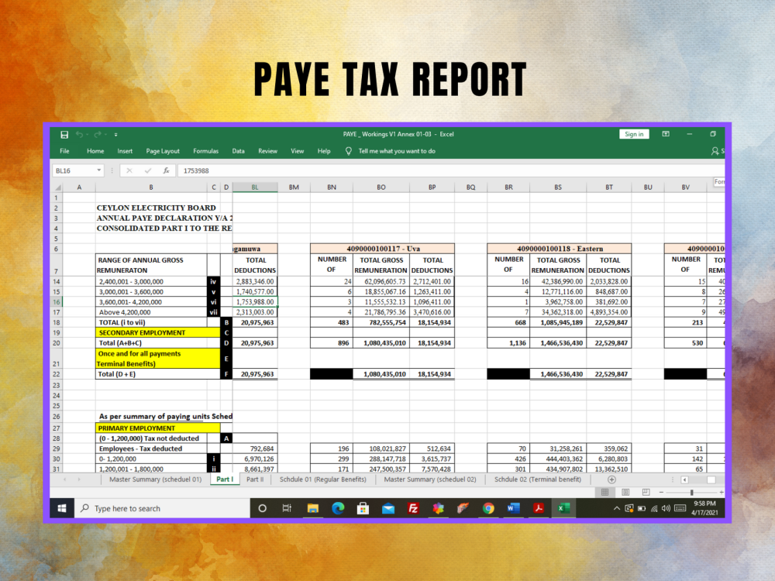Switch to the Insert ribbon tab

coord(125,151)
